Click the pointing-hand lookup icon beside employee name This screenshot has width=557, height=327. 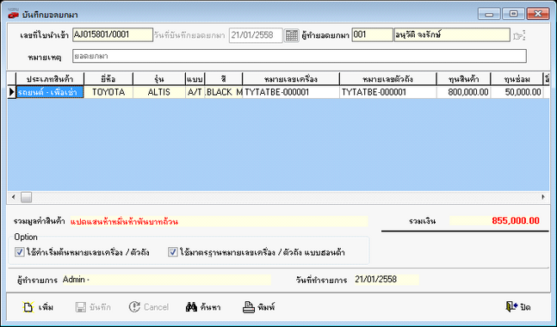click(x=519, y=35)
